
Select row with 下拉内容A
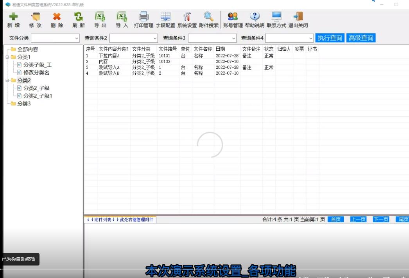(201, 56)
